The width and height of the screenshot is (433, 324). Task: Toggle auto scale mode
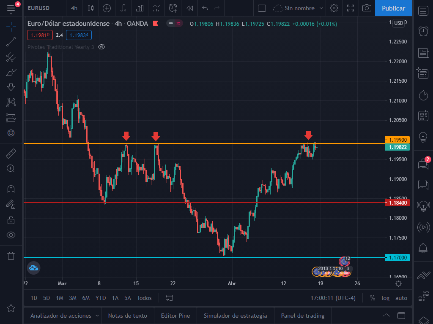click(401, 298)
